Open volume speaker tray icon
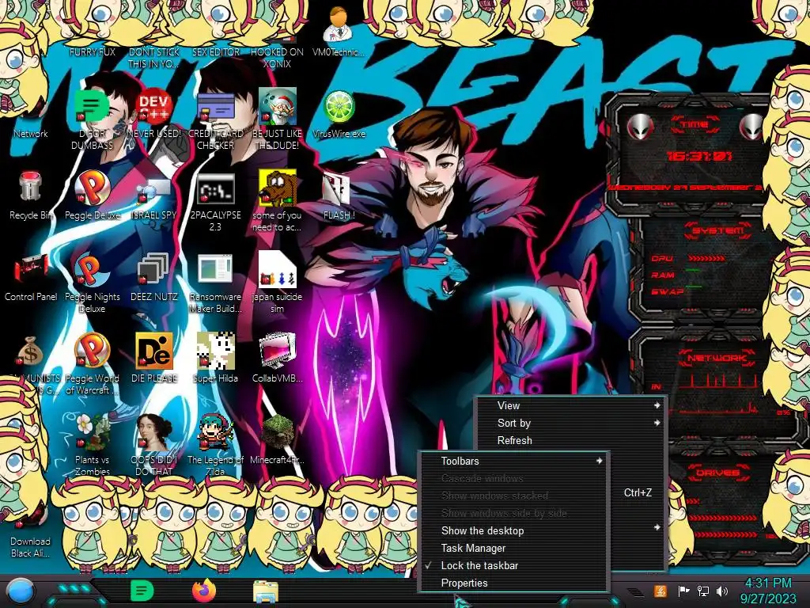 pyautogui.click(x=721, y=591)
